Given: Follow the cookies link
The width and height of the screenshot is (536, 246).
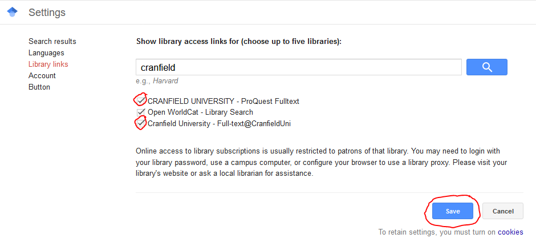Looking at the screenshot, I should point(510,232).
